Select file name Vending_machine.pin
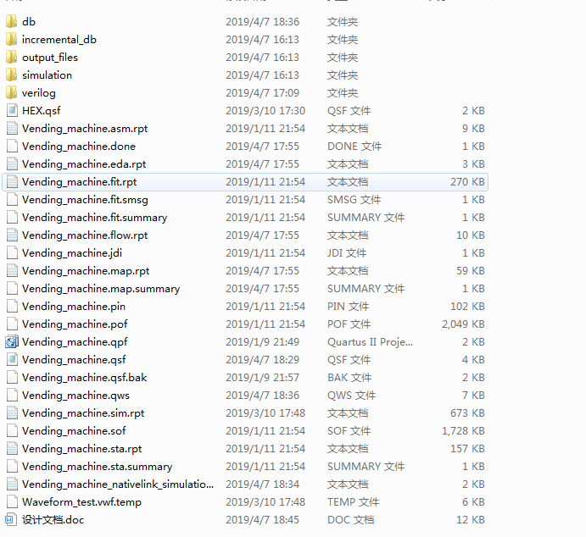This screenshot has height=537, width=586. [x=74, y=307]
